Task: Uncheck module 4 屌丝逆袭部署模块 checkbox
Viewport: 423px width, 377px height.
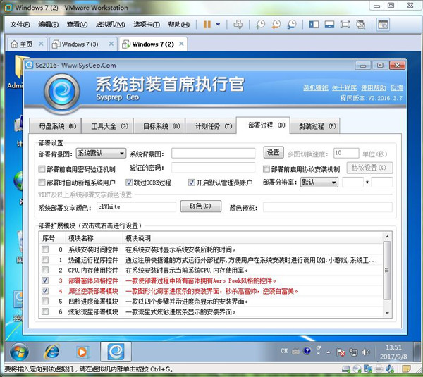Action: (x=45, y=291)
